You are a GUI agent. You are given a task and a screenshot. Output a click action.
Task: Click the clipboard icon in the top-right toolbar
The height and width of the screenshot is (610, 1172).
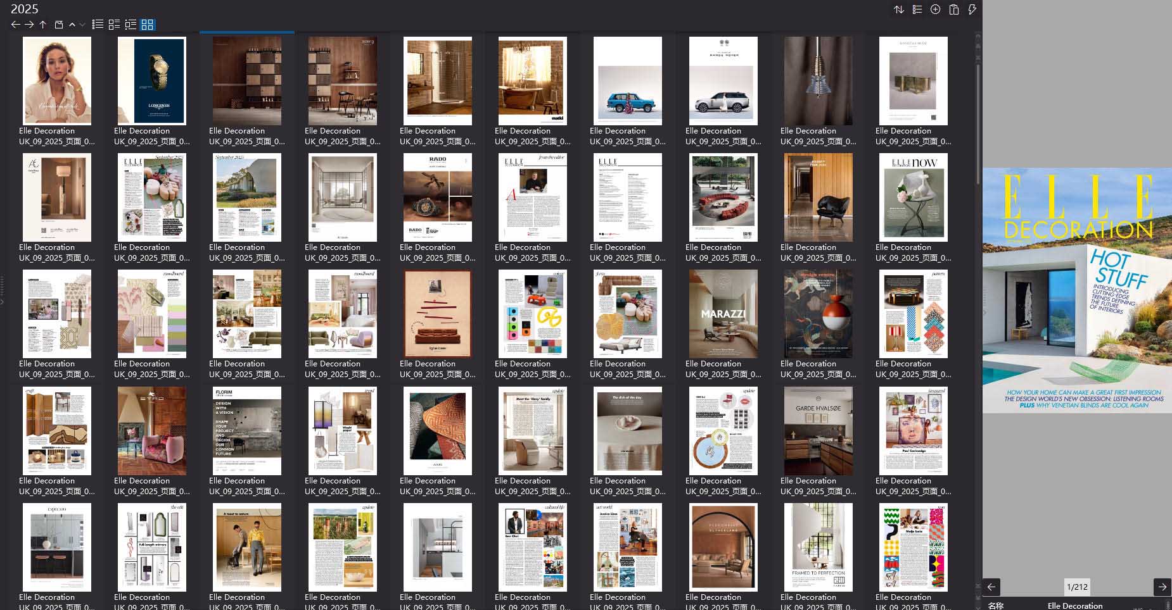coord(954,9)
